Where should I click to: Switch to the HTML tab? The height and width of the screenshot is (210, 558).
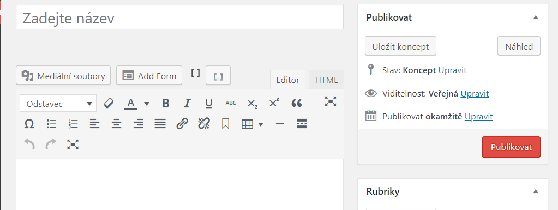point(326,80)
